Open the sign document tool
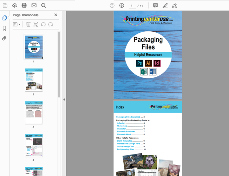The width and height of the screenshot is (229, 176). (175, 5)
